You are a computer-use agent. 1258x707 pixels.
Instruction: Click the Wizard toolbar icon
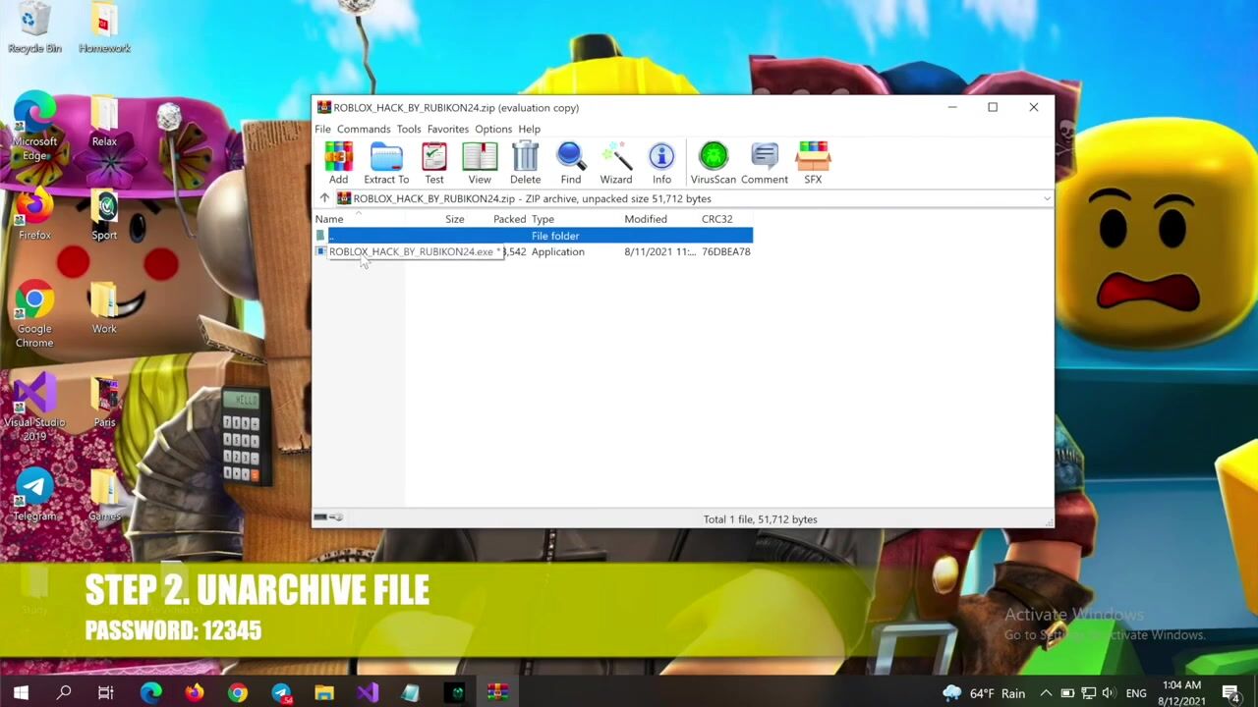click(x=616, y=163)
